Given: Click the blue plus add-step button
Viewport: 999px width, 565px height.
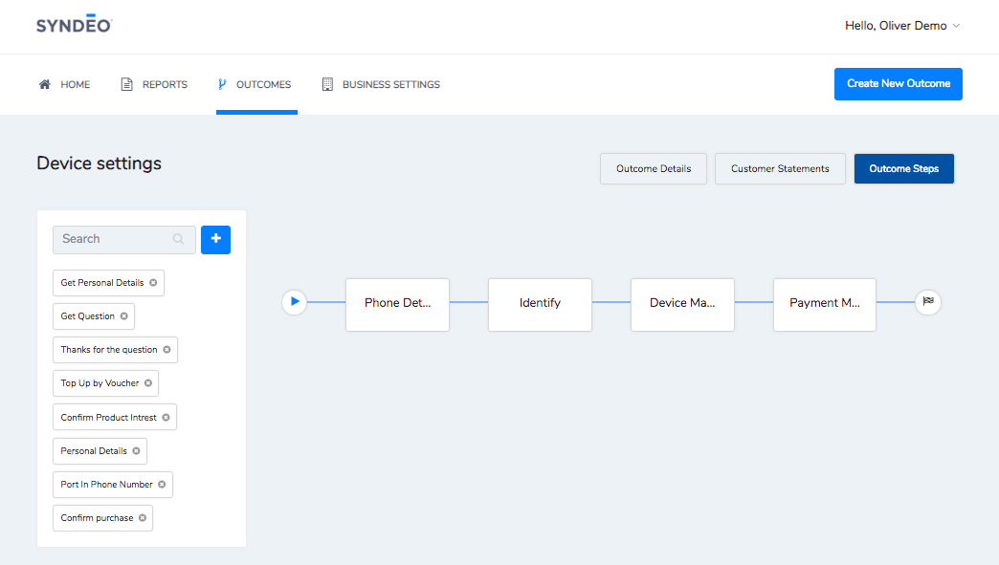Looking at the screenshot, I should click(216, 239).
